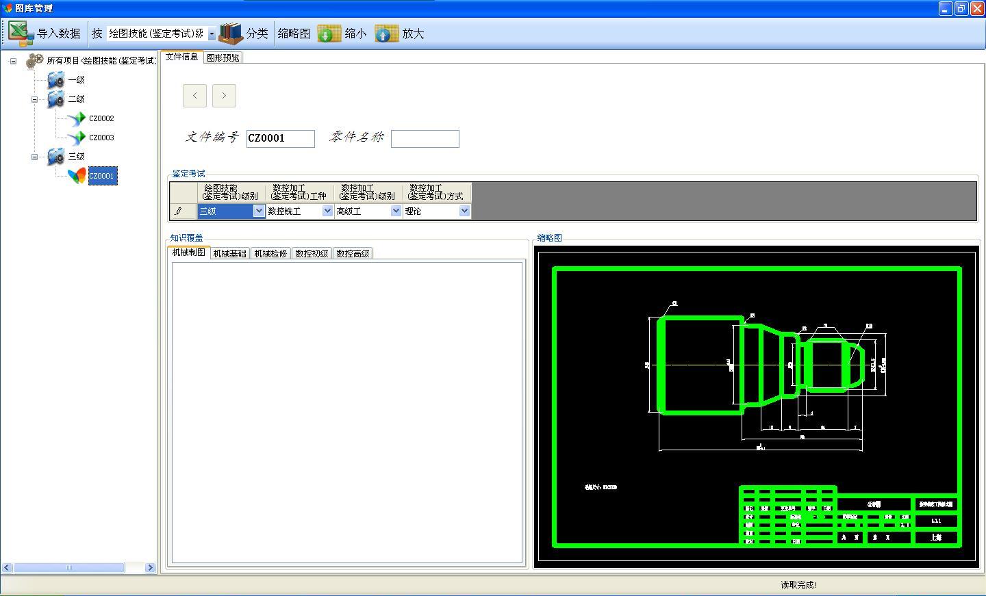Viewport: 986px width, 596px height.
Task: Open the 按 classification combo box
Action: click(x=212, y=33)
